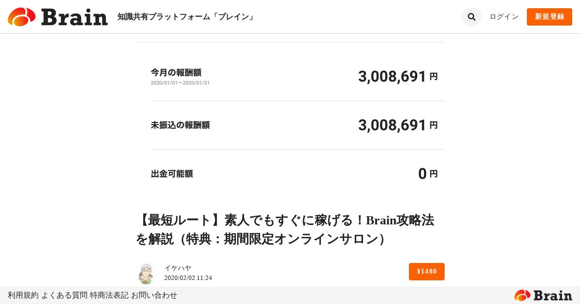Click the 今月の報酬額 amount 3,008,691
The height and width of the screenshot is (304, 580).
(392, 77)
